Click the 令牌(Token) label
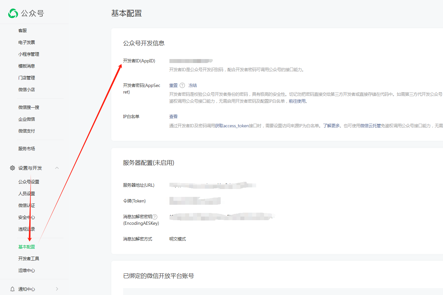Viewport: 443px width, 295px height. 134,201
